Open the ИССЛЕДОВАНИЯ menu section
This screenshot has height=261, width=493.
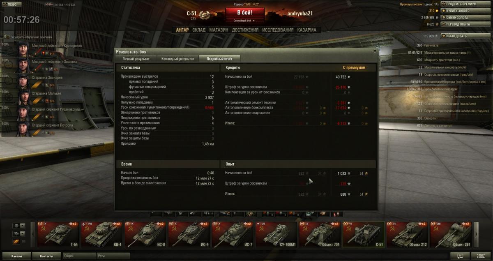(x=278, y=30)
